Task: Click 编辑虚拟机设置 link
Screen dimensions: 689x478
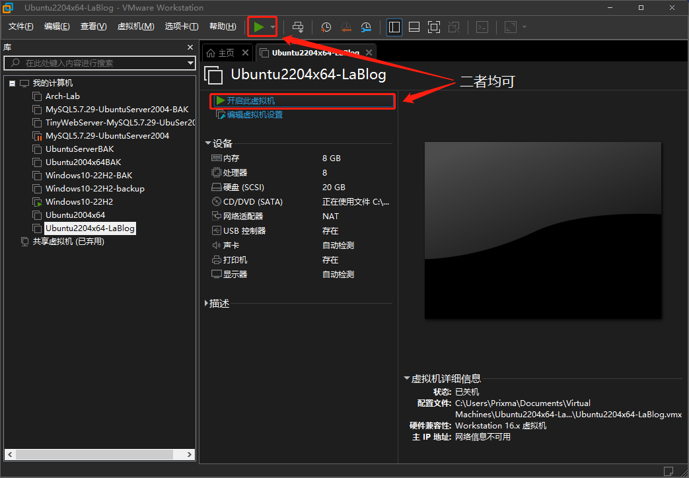Action: click(255, 115)
